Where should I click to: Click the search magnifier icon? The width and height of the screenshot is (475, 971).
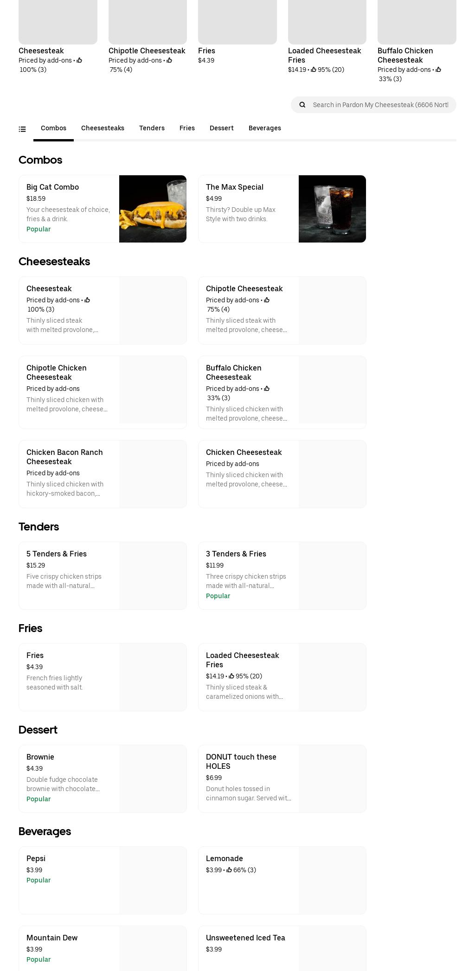pyautogui.click(x=302, y=105)
